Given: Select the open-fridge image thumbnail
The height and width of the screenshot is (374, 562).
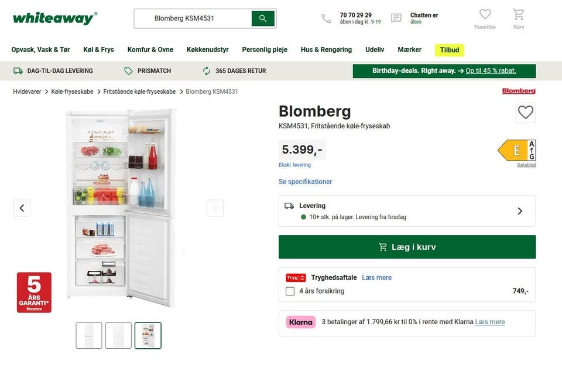Looking at the screenshot, I should click(x=148, y=335).
